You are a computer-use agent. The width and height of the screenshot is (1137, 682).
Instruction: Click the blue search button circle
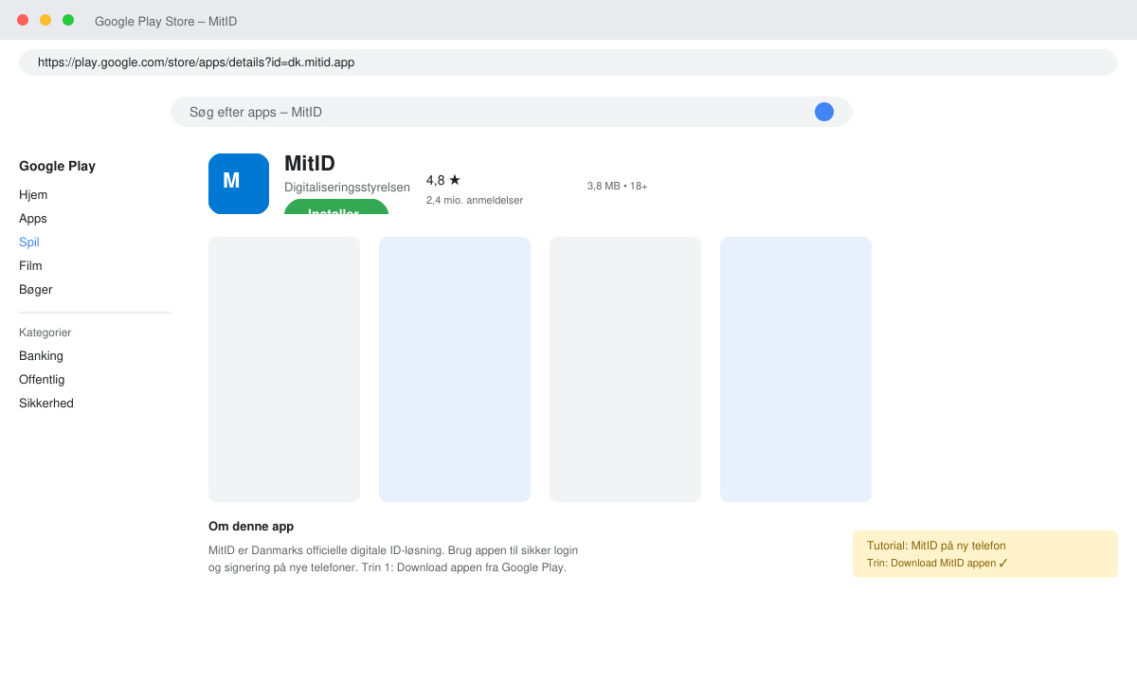click(824, 112)
